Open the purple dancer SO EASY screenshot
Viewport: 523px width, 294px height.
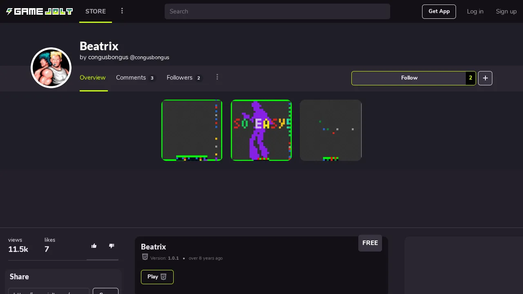[x=261, y=130]
